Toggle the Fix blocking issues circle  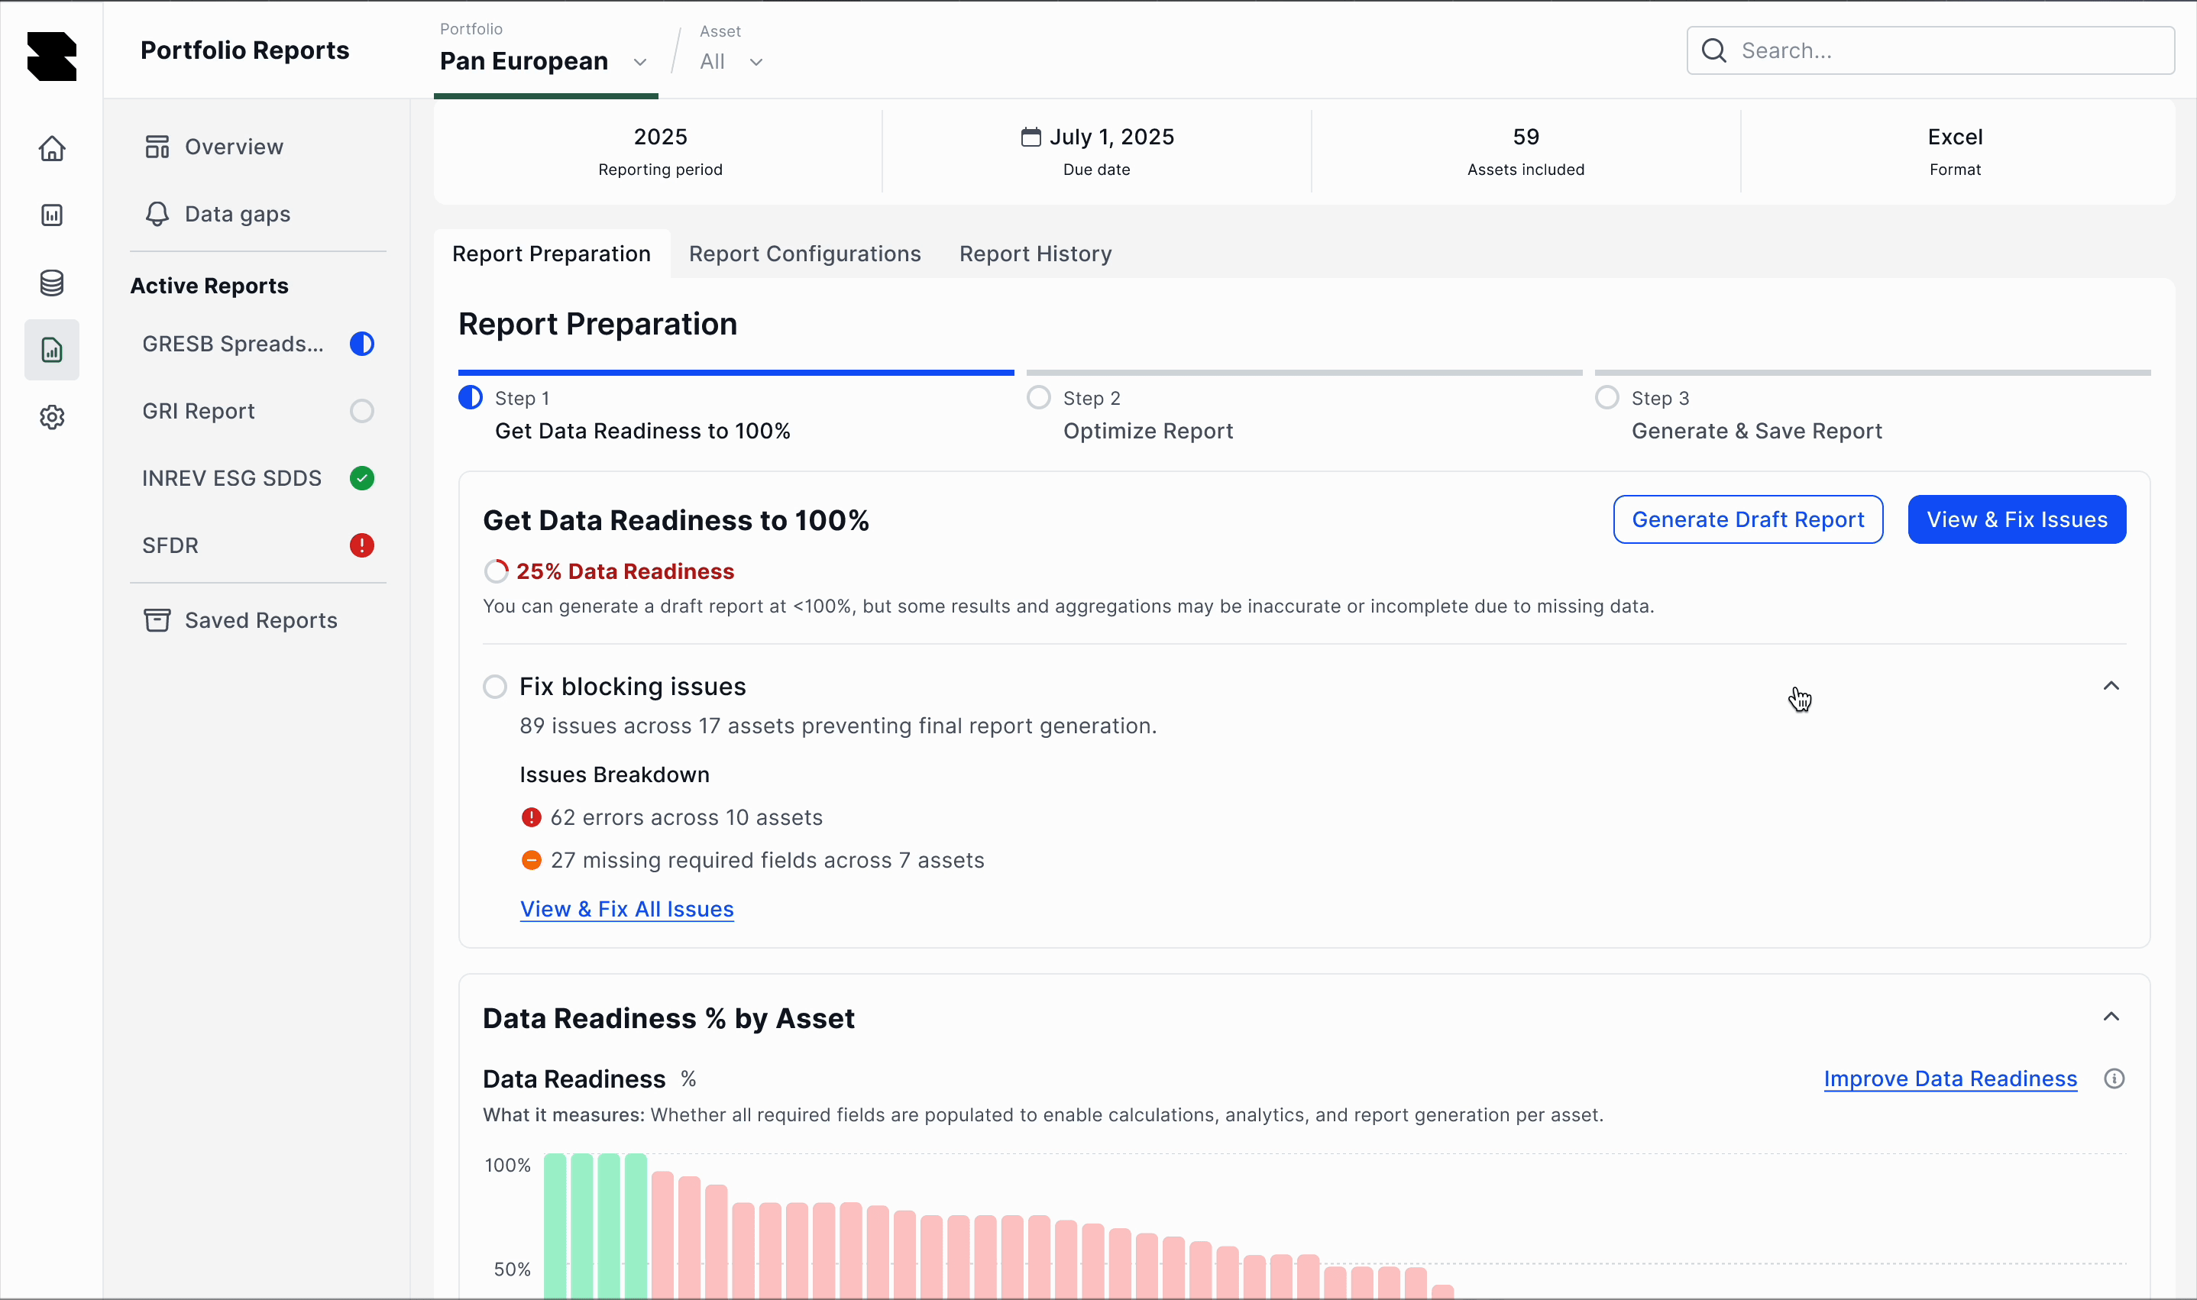pos(495,687)
